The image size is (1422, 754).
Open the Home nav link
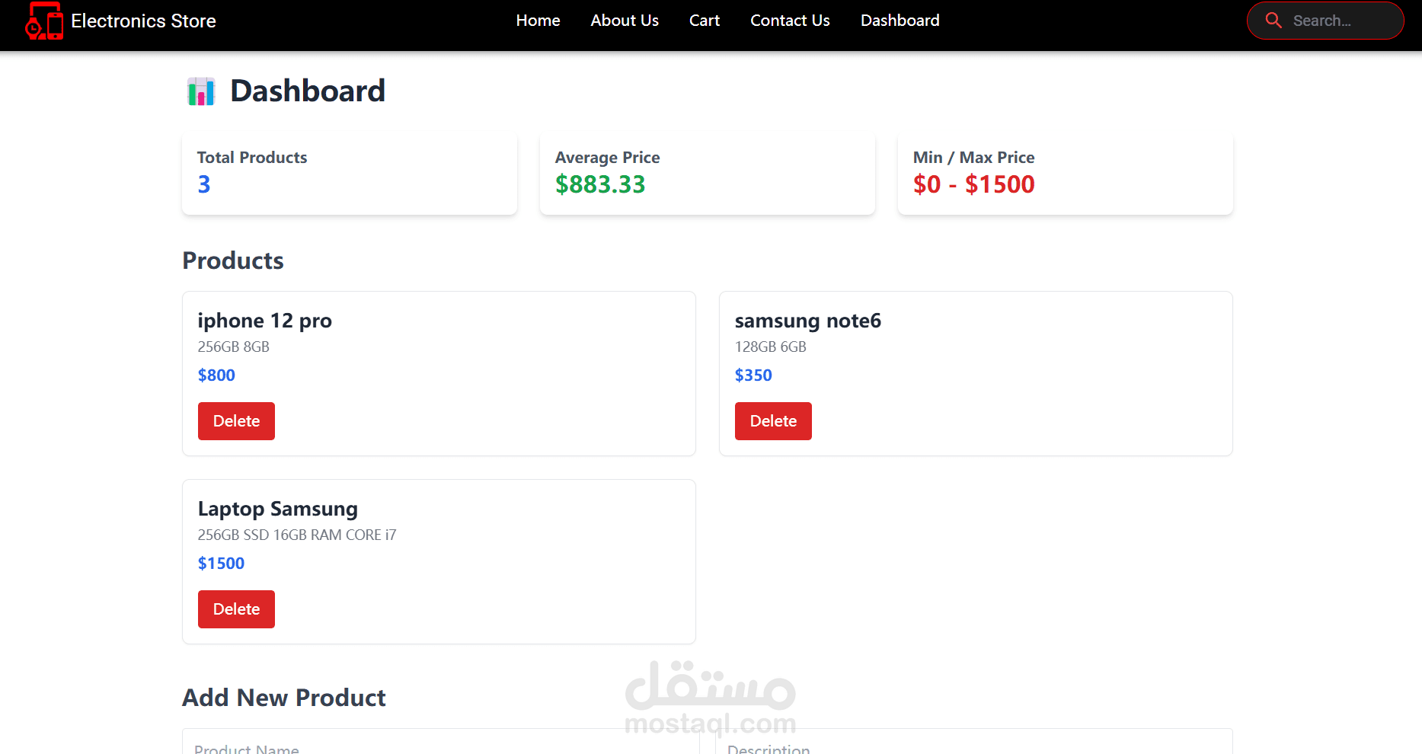tap(538, 21)
